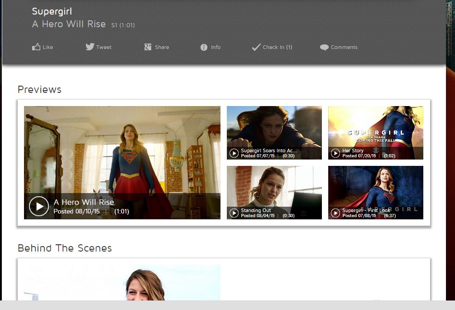The width and height of the screenshot is (455, 310).
Task: Click the Previews section heading
Action: pos(39,89)
